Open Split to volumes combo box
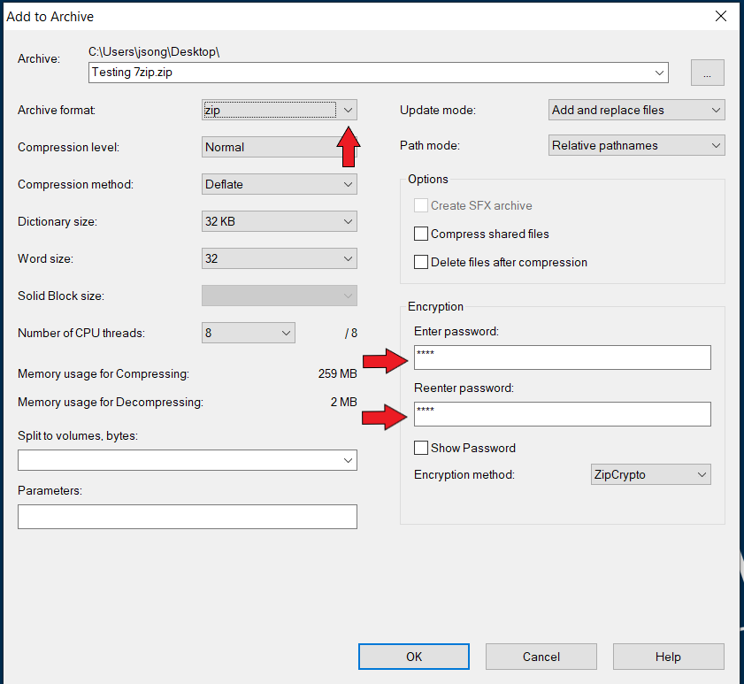This screenshot has height=684, width=744. coord(187,460)
